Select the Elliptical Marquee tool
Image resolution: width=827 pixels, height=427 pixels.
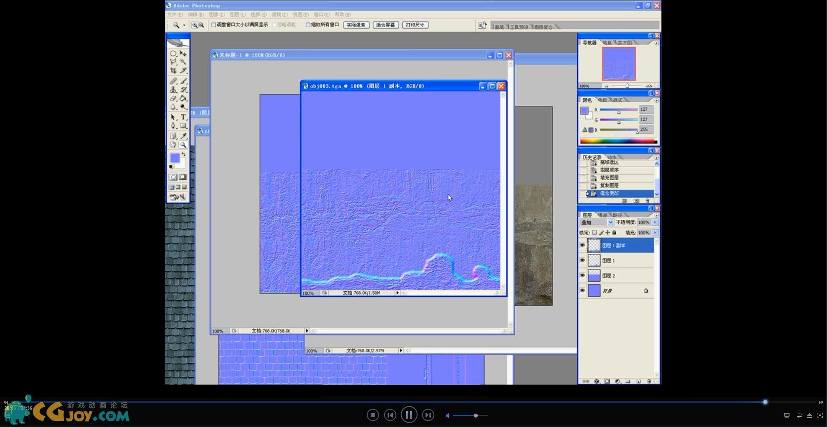[173, 53]
